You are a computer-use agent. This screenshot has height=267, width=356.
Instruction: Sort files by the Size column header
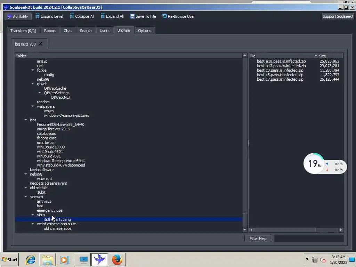click(331, 56)
